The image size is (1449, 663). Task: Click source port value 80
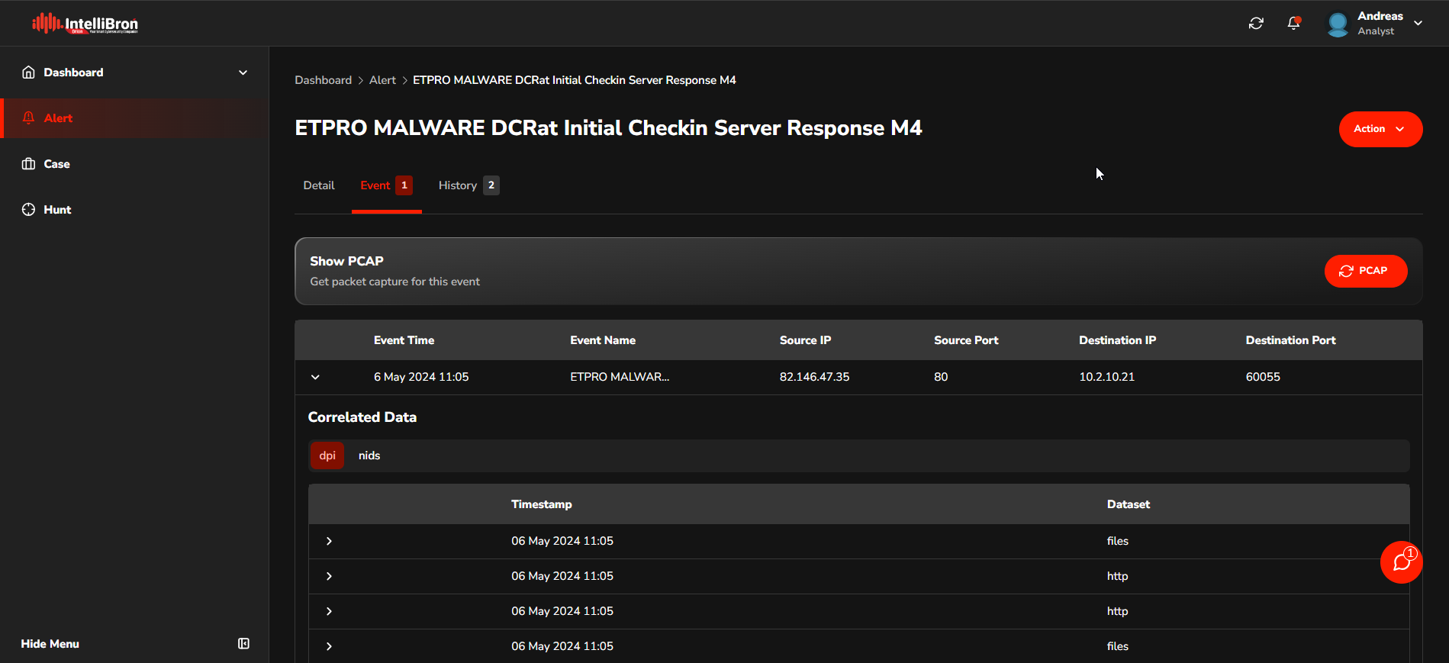(x=941, y=377)
